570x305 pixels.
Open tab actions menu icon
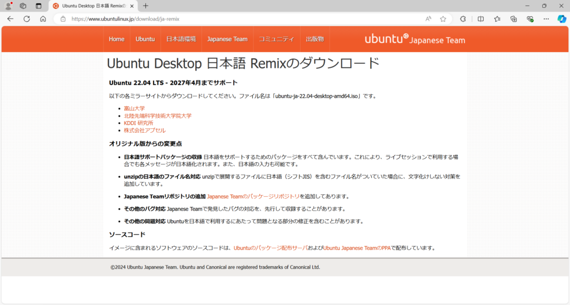click(38, 6)
